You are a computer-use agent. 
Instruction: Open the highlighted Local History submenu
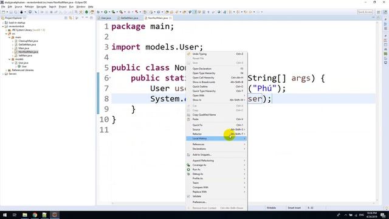click(216, 139)
